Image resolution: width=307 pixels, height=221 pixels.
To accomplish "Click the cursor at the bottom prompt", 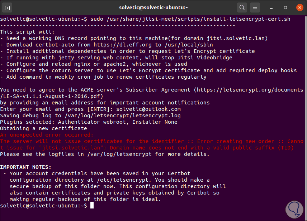I will (x=92, y=206).
